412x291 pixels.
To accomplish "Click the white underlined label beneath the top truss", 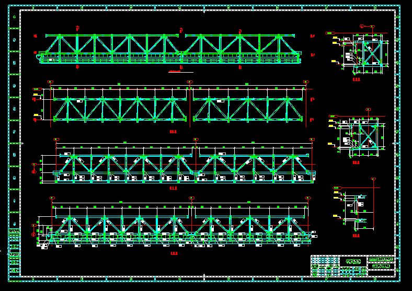I will coord(181,72).
